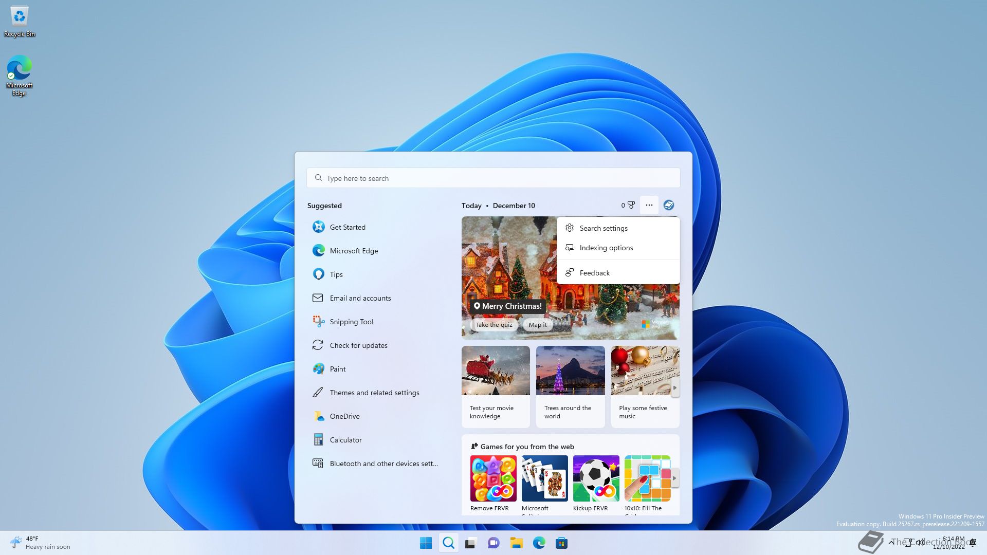Image resolution: width=987 pixels, height=555 pixels.
Task: Choose Indexing options from the menu
Action: click(618, 248)
